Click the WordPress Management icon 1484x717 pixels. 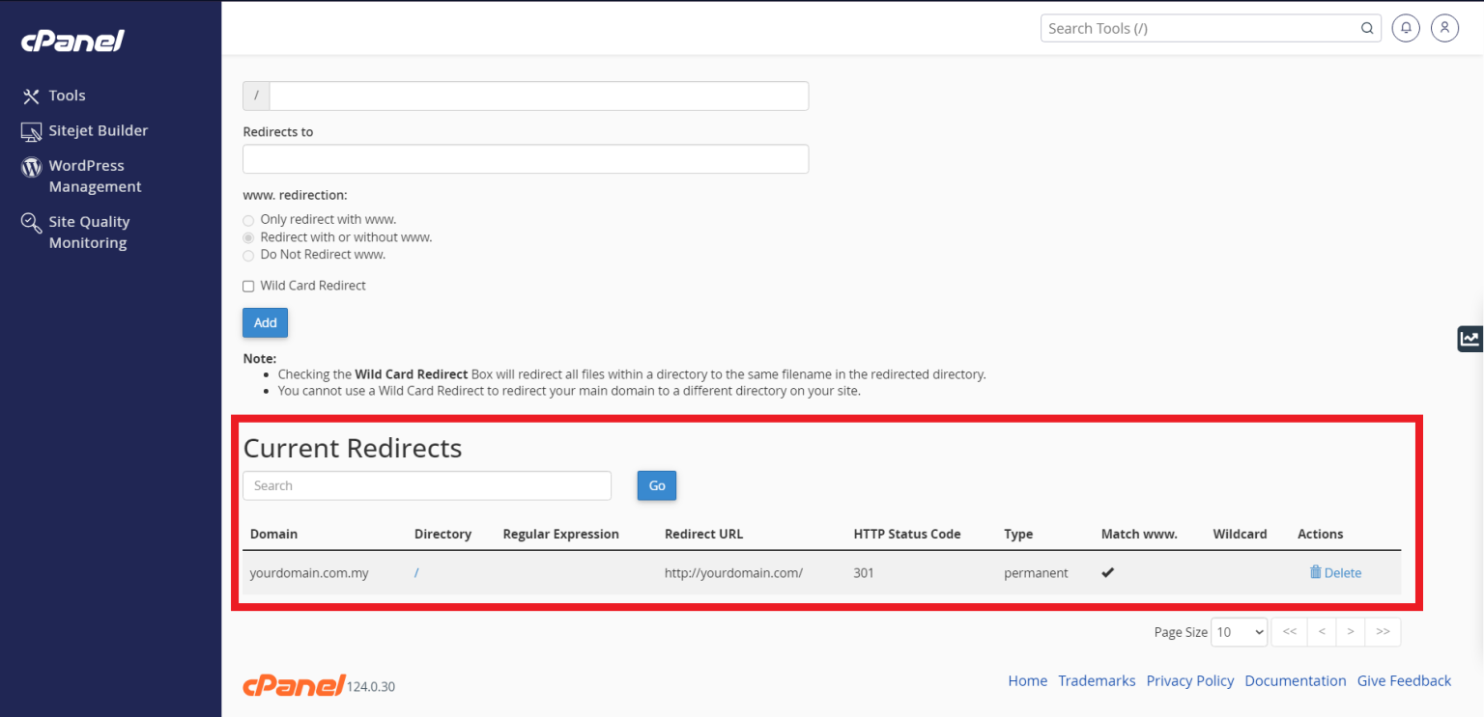pyautogui.click(x=30, y=166)
